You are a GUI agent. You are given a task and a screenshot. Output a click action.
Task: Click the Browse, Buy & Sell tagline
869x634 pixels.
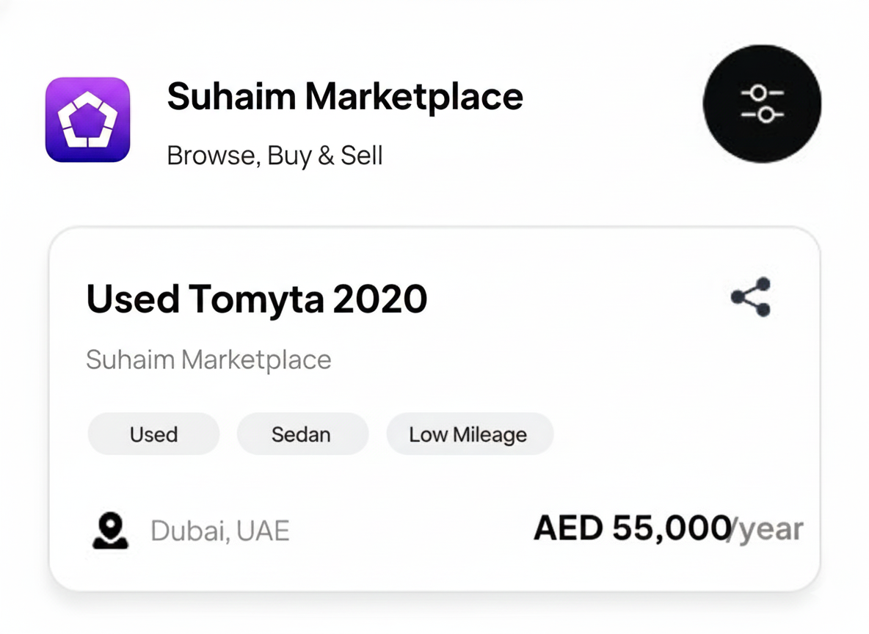[x=274, y=156]
